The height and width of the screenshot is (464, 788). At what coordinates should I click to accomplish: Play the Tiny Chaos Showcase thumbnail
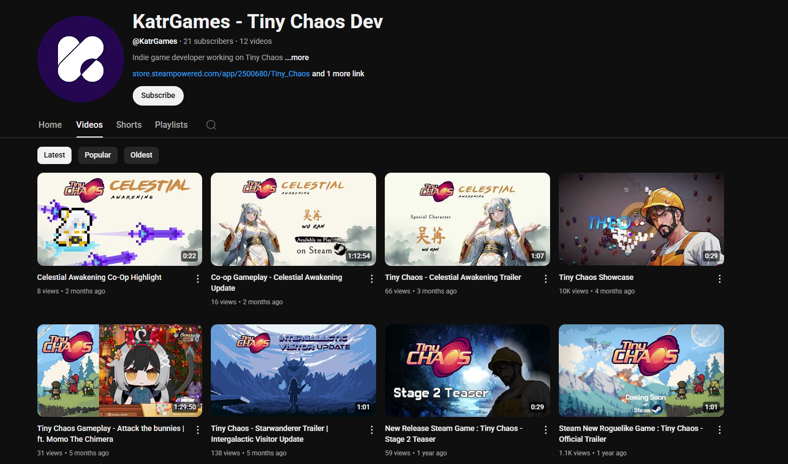point(642,219)
